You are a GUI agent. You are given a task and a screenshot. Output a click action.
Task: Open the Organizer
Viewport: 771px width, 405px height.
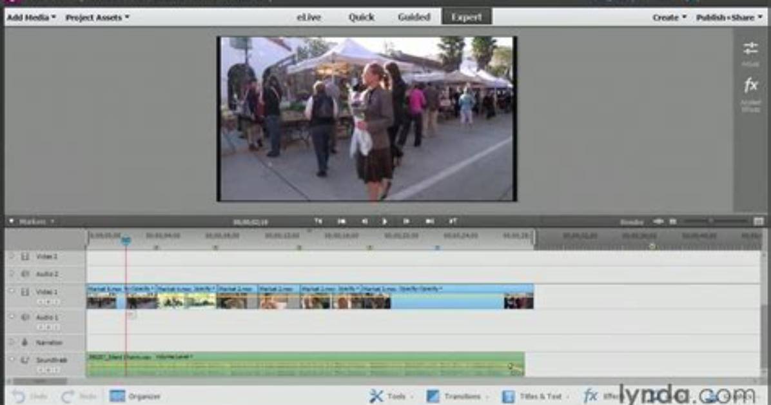click(135, 396)
